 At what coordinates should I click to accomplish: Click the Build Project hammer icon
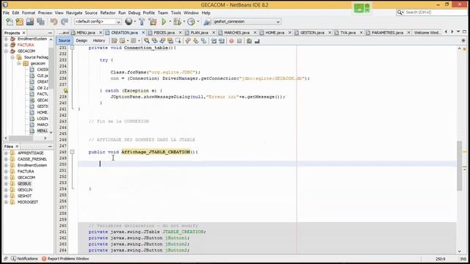pos(142,21)
